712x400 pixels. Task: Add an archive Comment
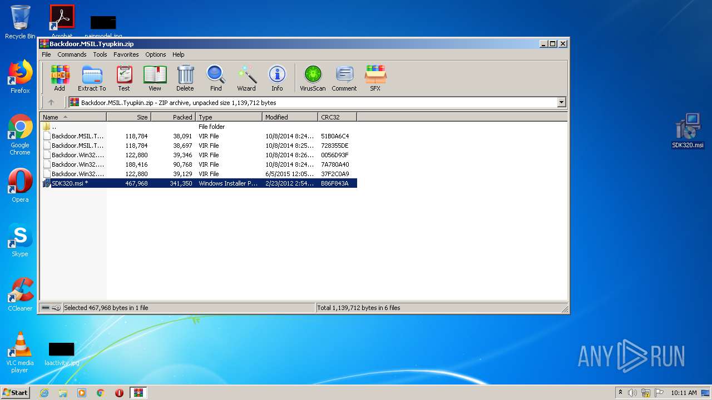[x=344, y=78]
